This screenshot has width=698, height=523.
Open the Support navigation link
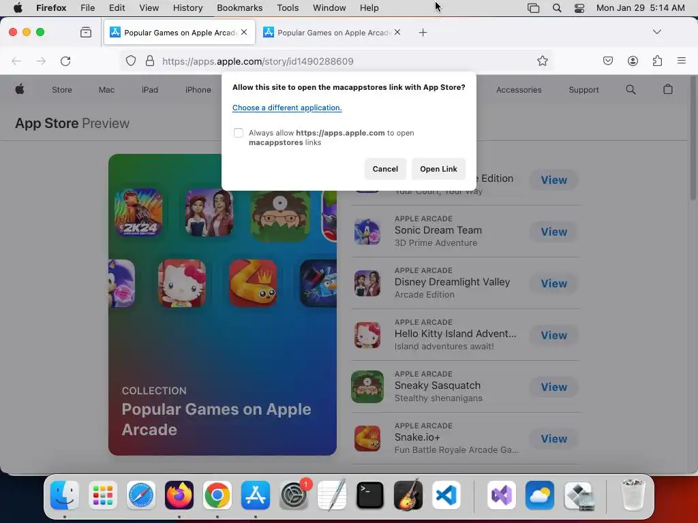tap(583, 90)
